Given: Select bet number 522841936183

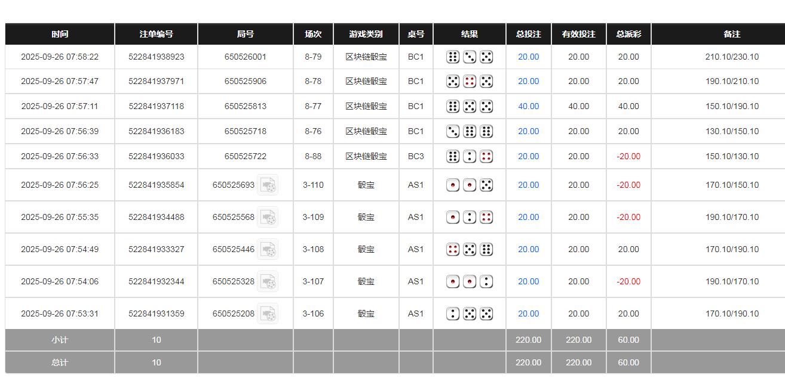Looking at the screenshot, I should click(x=157, y=132).
